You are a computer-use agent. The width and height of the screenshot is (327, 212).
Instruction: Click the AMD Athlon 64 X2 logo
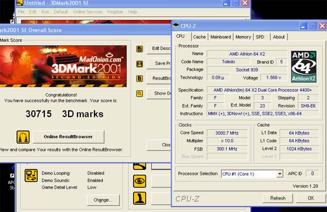304,67
